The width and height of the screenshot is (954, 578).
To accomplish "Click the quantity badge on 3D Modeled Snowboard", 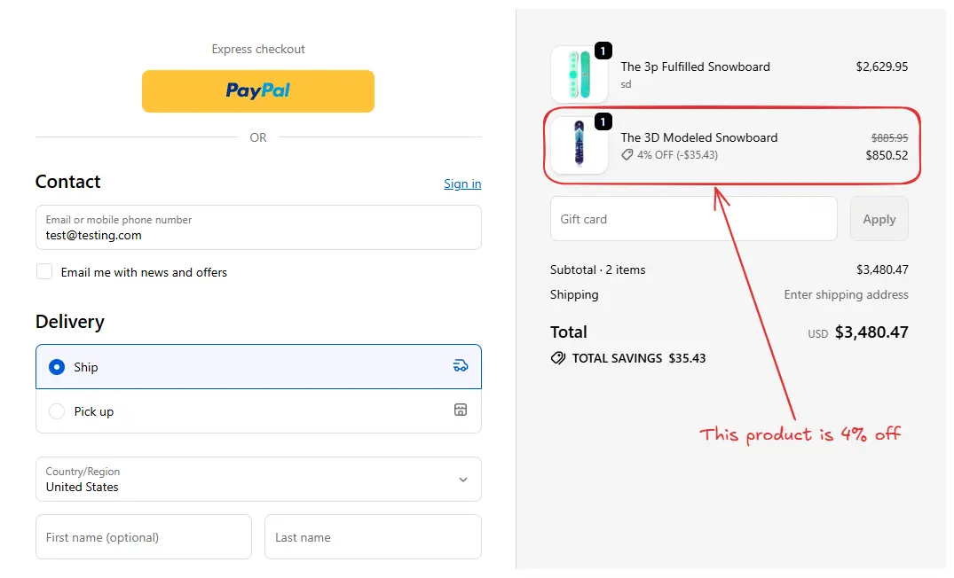I will click(603, 122).
